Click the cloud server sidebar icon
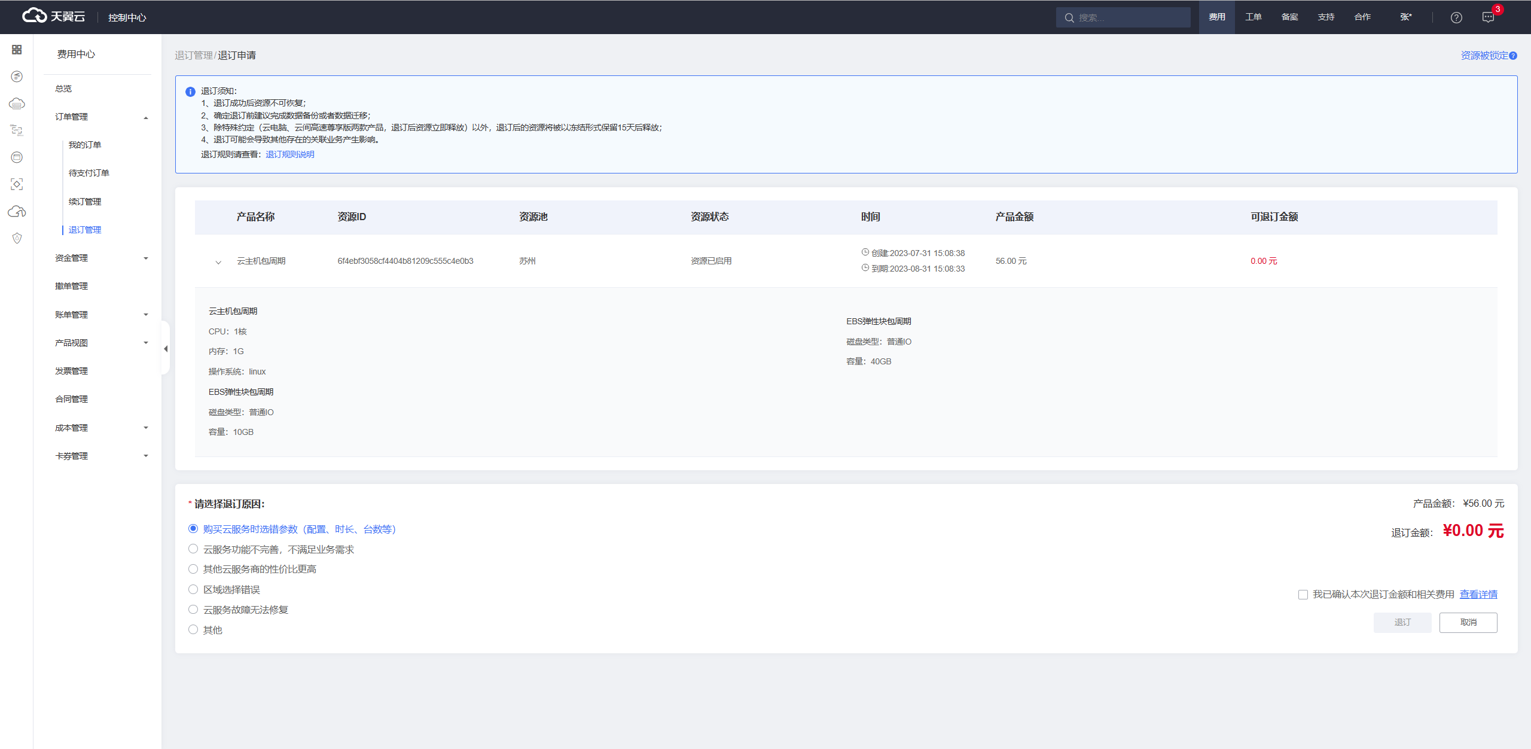This screenshot has height=749, width=1531. tap(17, 104)
